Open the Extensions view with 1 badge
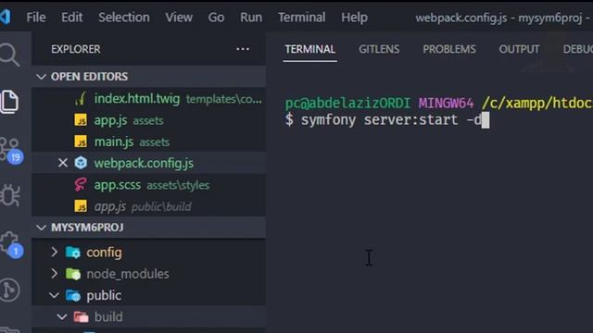The height and width of the screenshot is (333, 593). tap(10, 244)
